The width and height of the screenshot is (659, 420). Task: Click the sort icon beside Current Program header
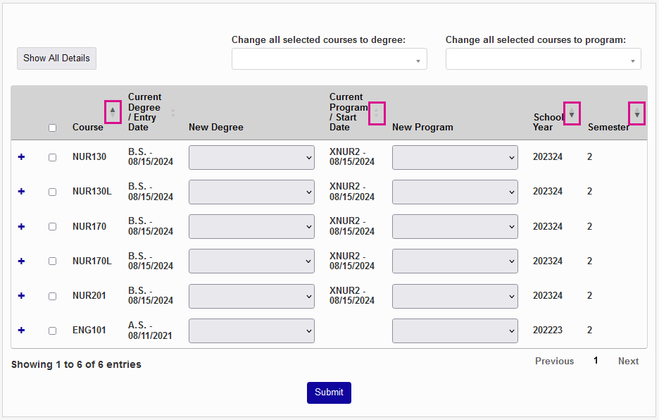pyautogui.click(x=377, y=113)
